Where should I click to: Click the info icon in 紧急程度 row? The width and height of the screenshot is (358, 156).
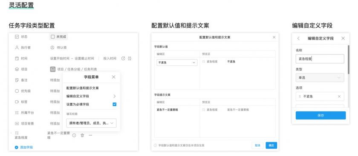tap(74, 135)
